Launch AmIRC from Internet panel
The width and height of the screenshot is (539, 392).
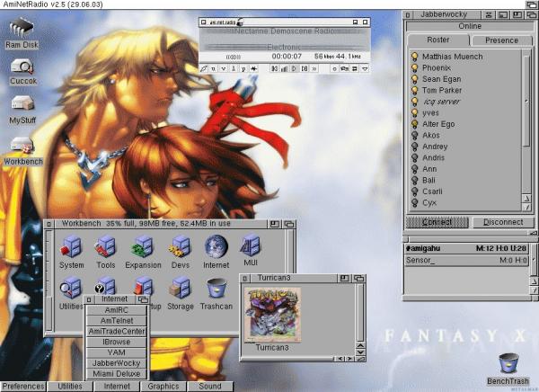click(116, 310)
